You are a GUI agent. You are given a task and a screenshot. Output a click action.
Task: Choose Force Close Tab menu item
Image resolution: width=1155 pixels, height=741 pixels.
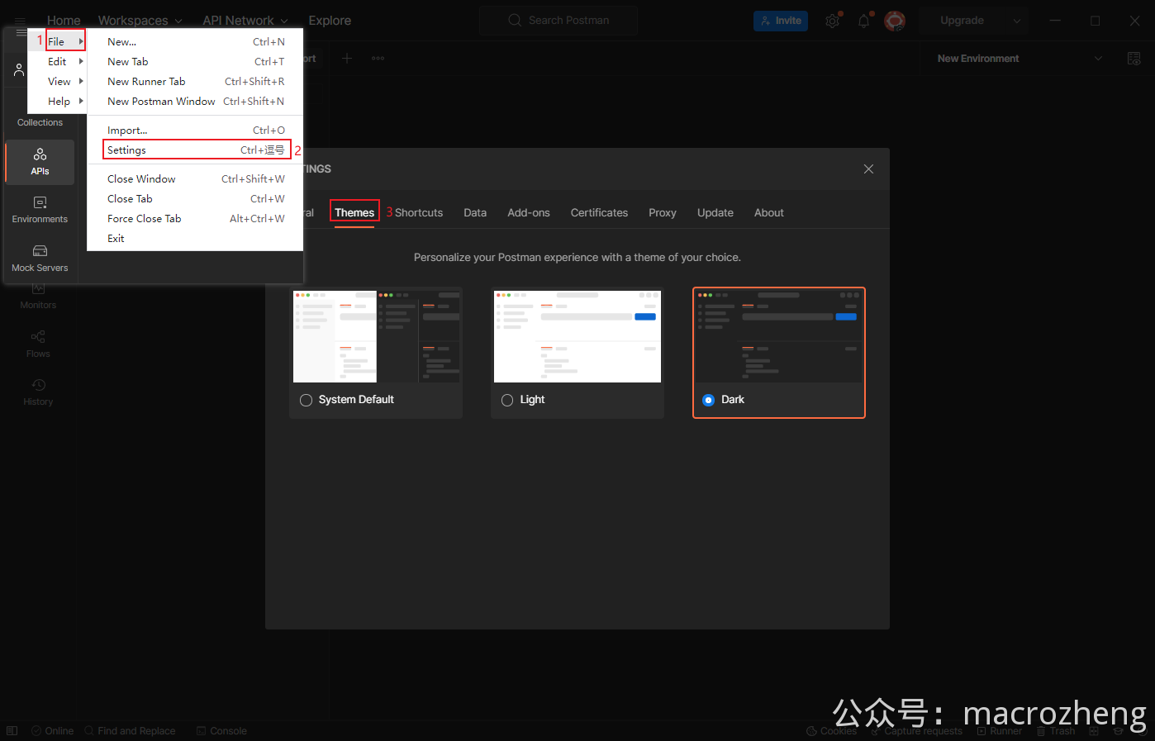(x=196, y=218)
